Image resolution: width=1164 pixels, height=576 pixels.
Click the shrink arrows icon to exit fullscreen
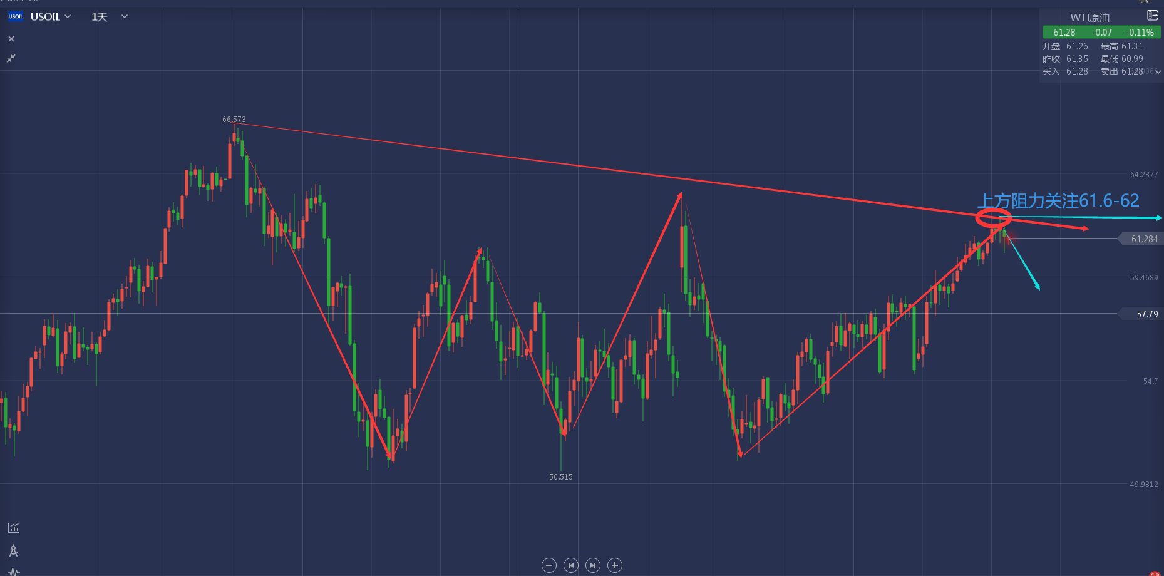[11, 58]
